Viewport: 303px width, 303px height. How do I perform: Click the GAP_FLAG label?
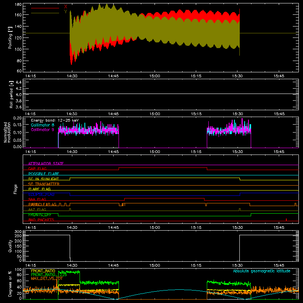pyautogui.click(x=37, y=169)
